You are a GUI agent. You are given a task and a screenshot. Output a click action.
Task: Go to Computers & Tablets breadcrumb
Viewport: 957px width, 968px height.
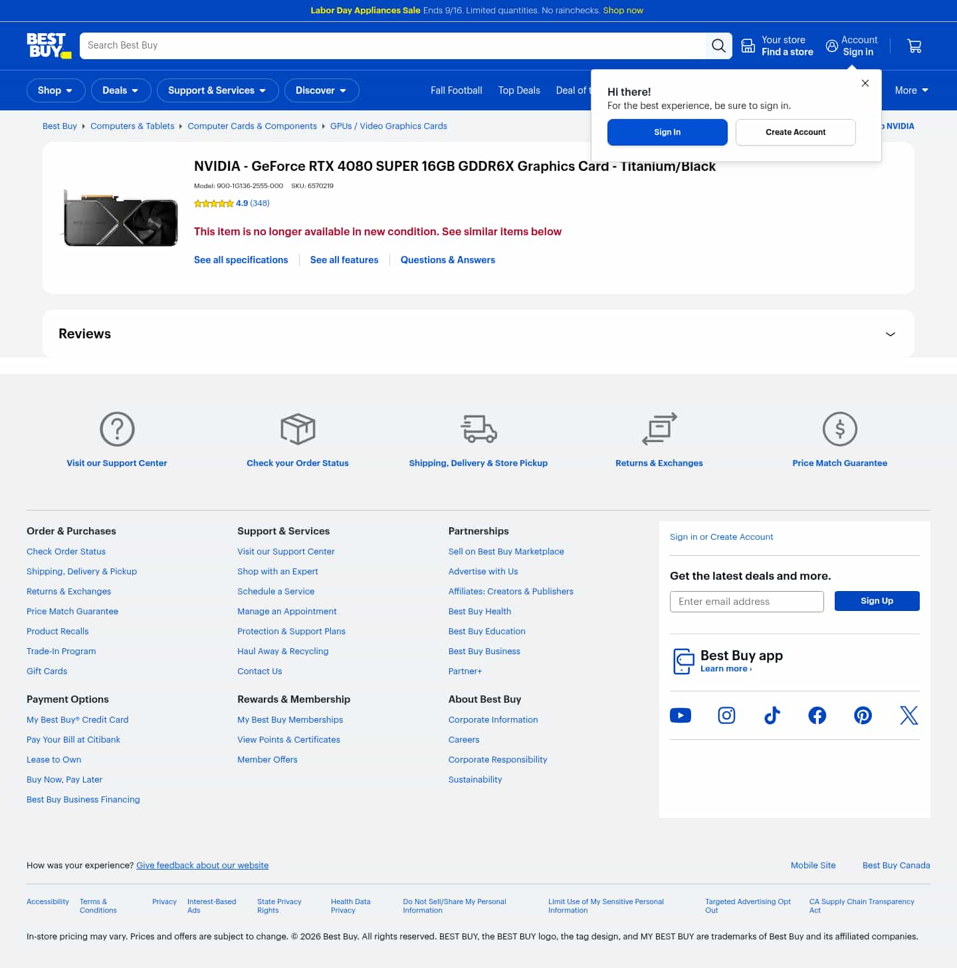132,126
